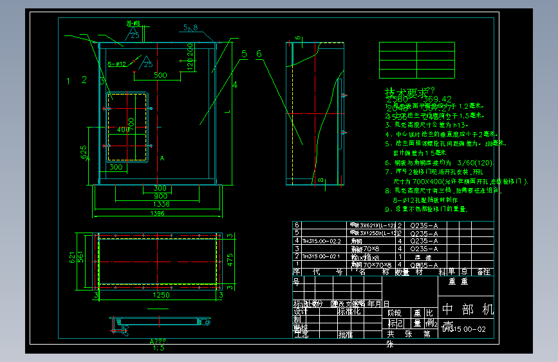Select balloon number 5 leader label
Screen dimensions: 558x362
(x=244, y=54)
